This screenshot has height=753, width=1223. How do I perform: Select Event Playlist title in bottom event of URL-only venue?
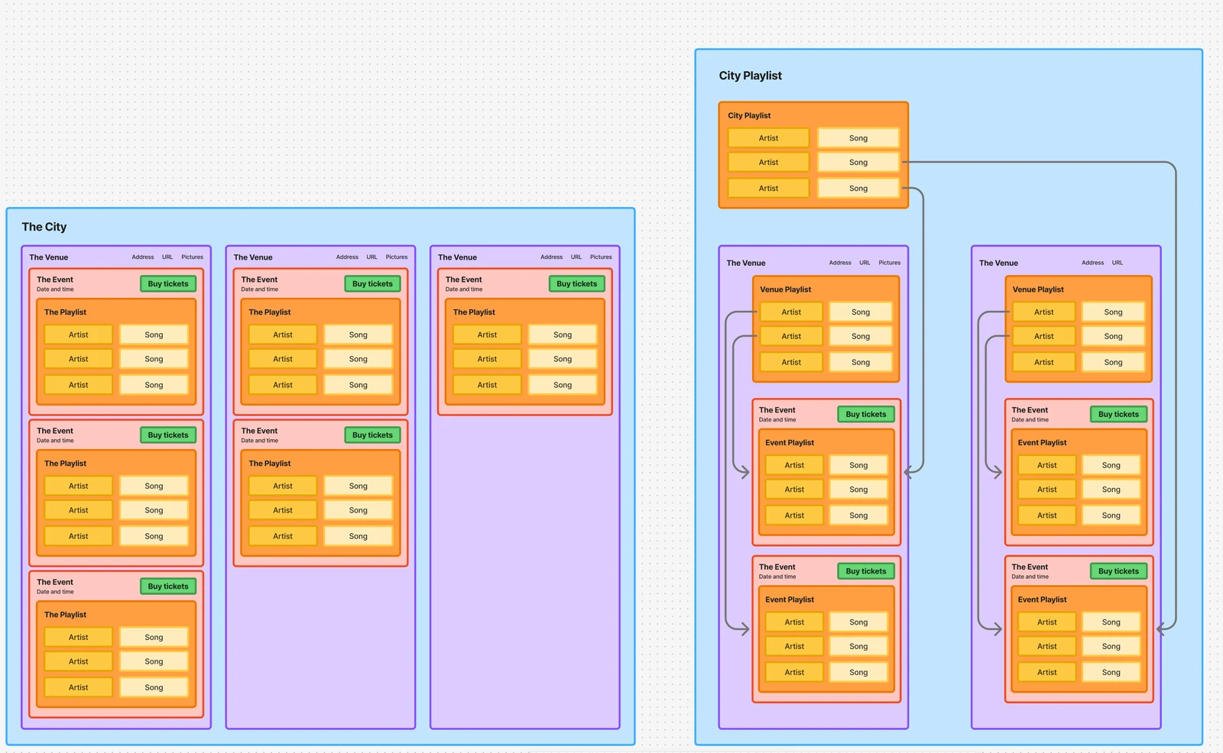tap(1042, 599)
